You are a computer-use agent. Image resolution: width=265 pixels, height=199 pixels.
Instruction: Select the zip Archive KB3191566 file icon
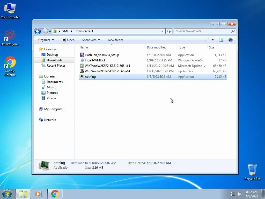pos(82,71)
